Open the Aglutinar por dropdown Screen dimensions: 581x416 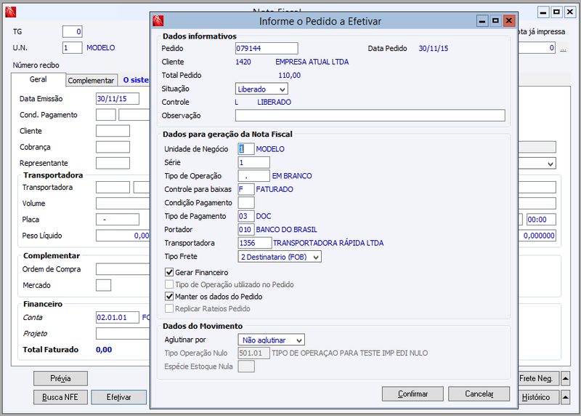(271, 340)
